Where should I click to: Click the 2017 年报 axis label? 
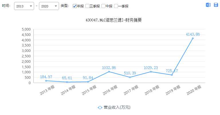pyautogui.click(x=131, y=90)
